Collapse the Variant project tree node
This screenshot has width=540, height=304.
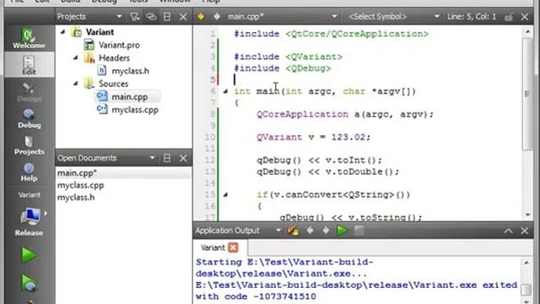tap(62, 32)
